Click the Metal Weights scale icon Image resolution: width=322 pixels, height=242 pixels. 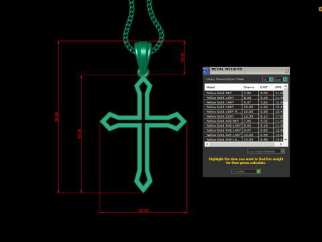pos(206,71)
